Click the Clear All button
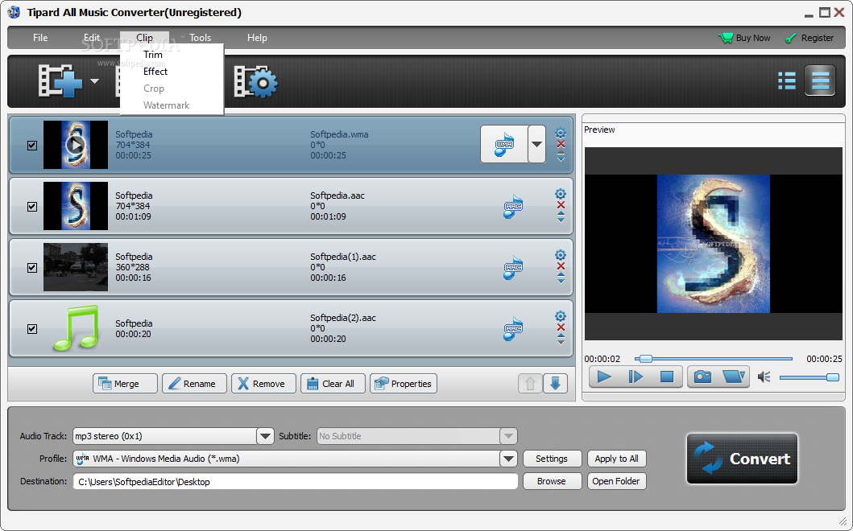Viewport: 853px width, 531px height. pyautogui.click(x=333, y=384)
